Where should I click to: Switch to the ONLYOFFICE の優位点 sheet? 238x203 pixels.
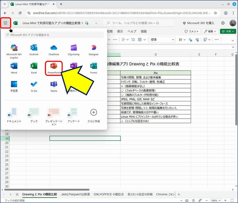[109, 194]
